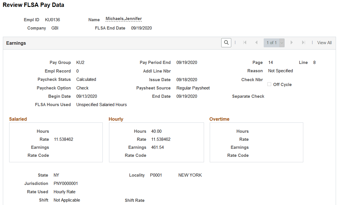Navigate to the last earnings row
The image size is (338, 205).
tap(303, 42)
